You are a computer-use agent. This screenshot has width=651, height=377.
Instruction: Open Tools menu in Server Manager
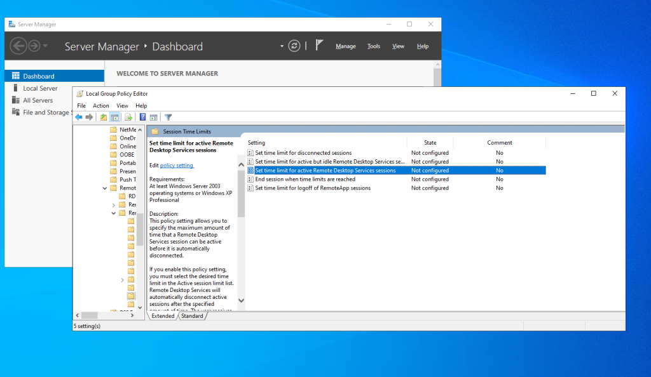click(373, 46)
